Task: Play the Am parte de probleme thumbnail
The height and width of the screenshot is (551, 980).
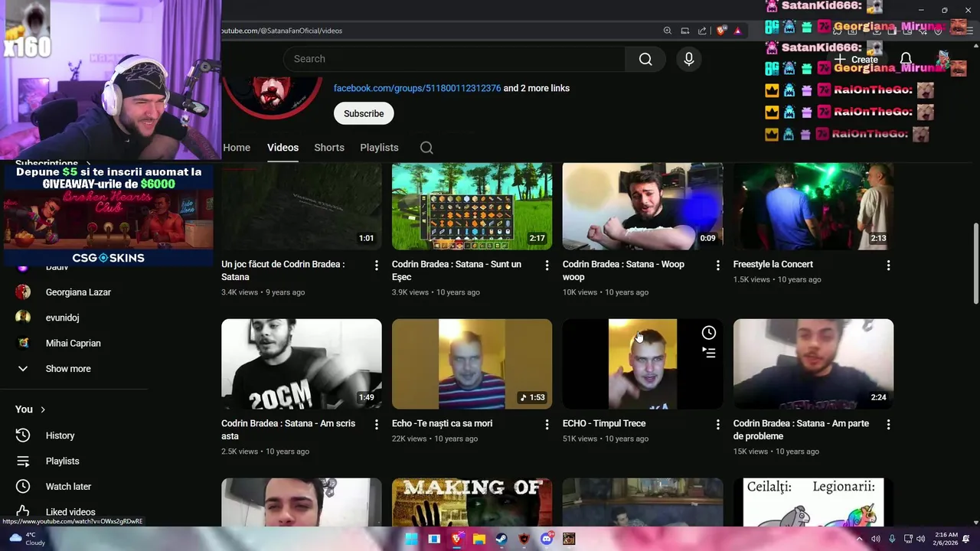Action: 814,364
